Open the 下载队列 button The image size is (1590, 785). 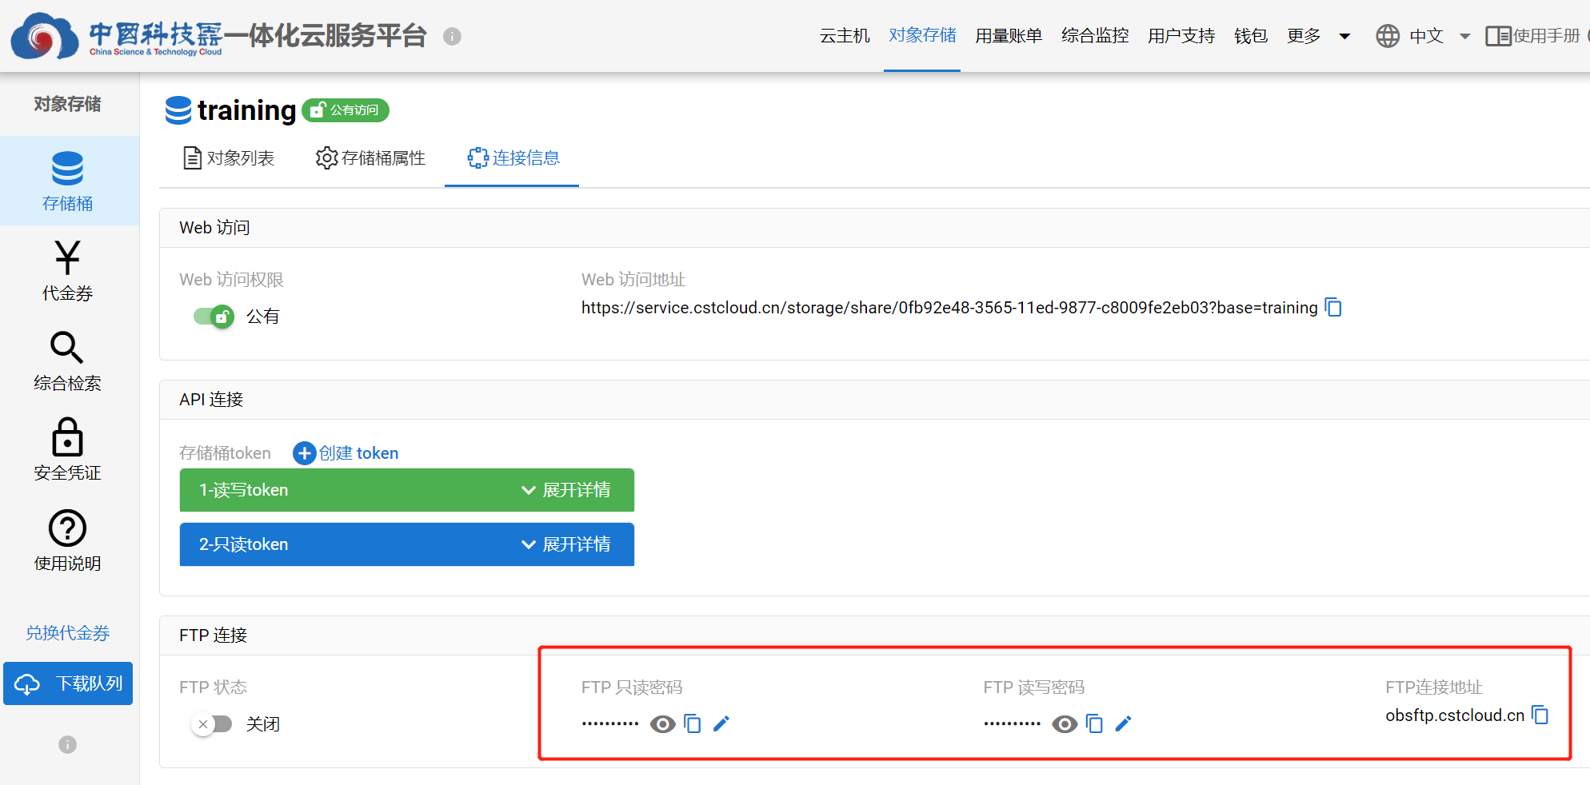[68, 683]
